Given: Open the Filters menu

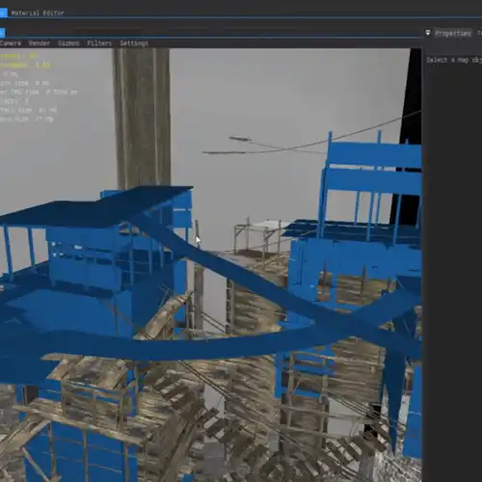Looking at the screenshot, I should coord(99,43).
